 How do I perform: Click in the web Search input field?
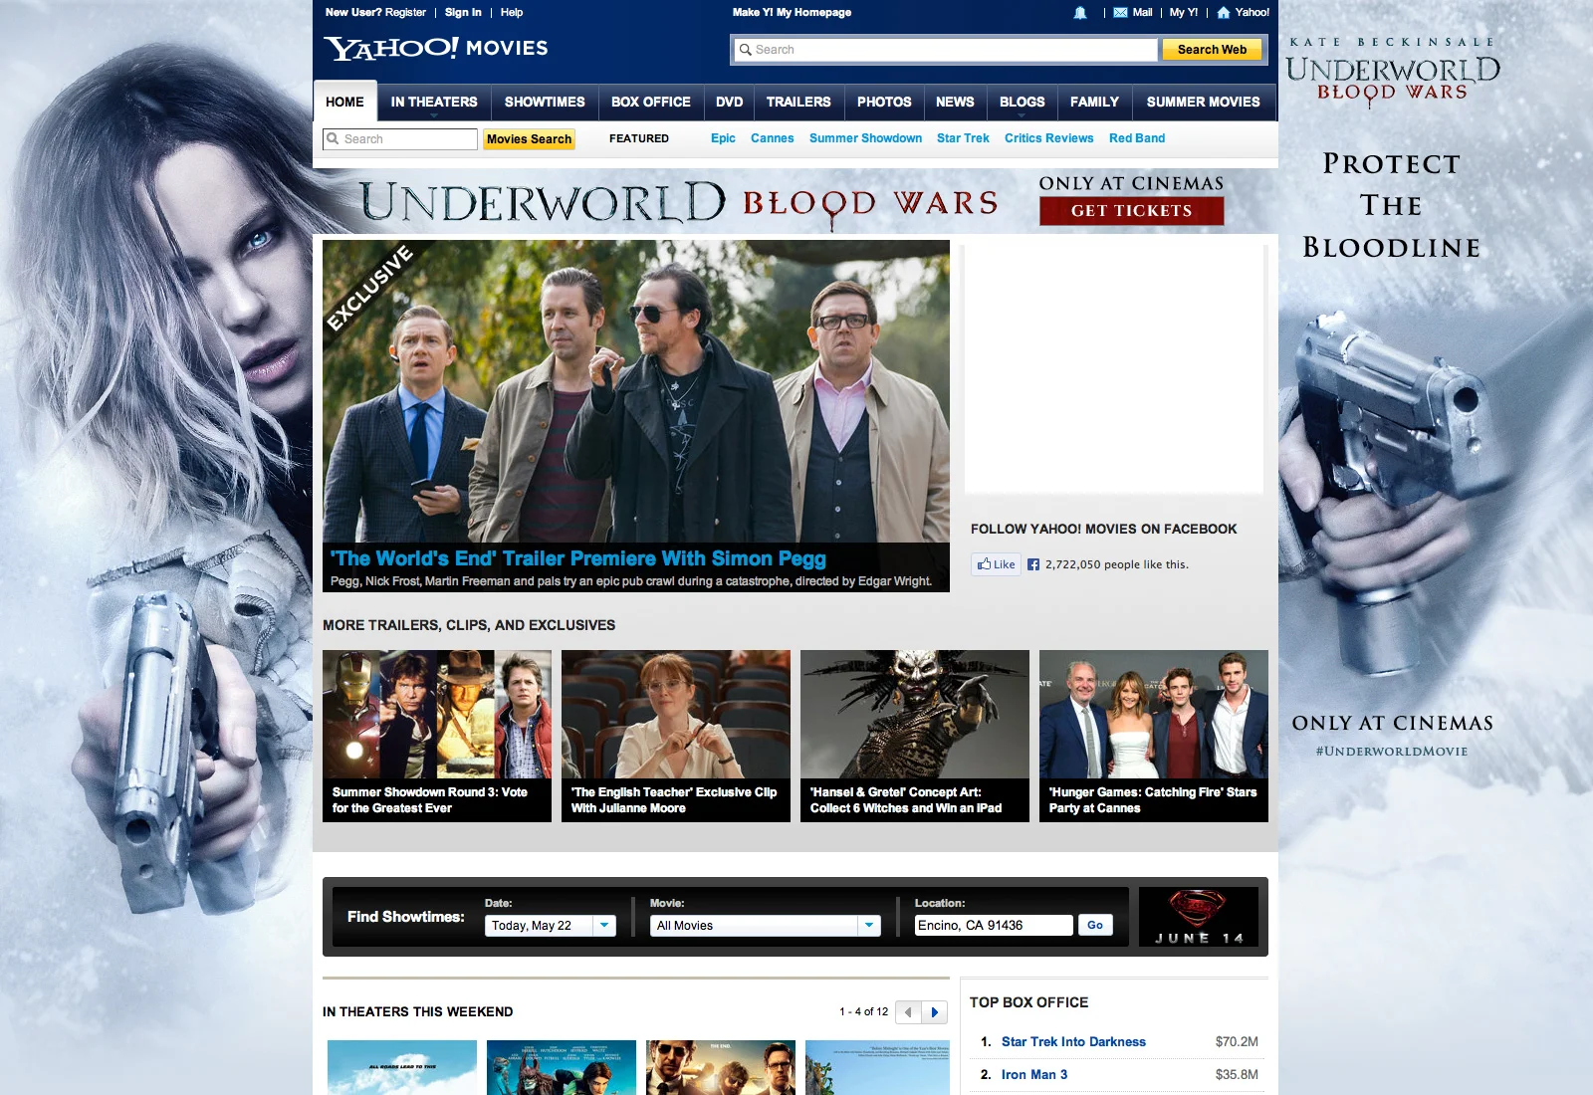tap(946, 50)
